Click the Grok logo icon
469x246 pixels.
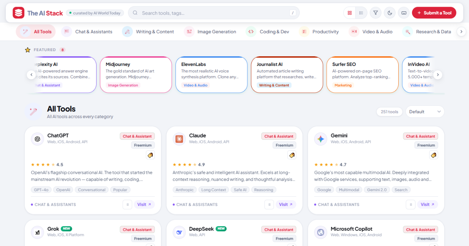[38, 232]
